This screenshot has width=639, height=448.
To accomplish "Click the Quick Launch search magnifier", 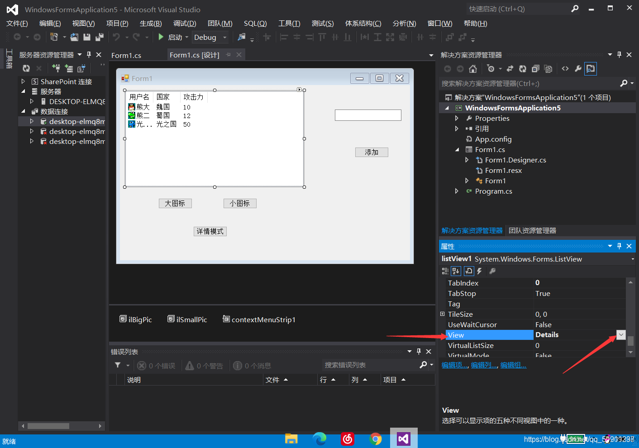I will pyautogui.click(x=575, y=9).
